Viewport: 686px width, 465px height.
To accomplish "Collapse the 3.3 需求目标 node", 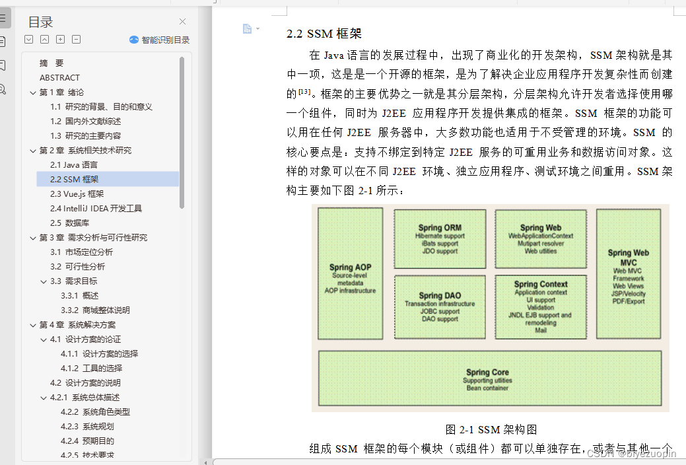I will (44, 281).
